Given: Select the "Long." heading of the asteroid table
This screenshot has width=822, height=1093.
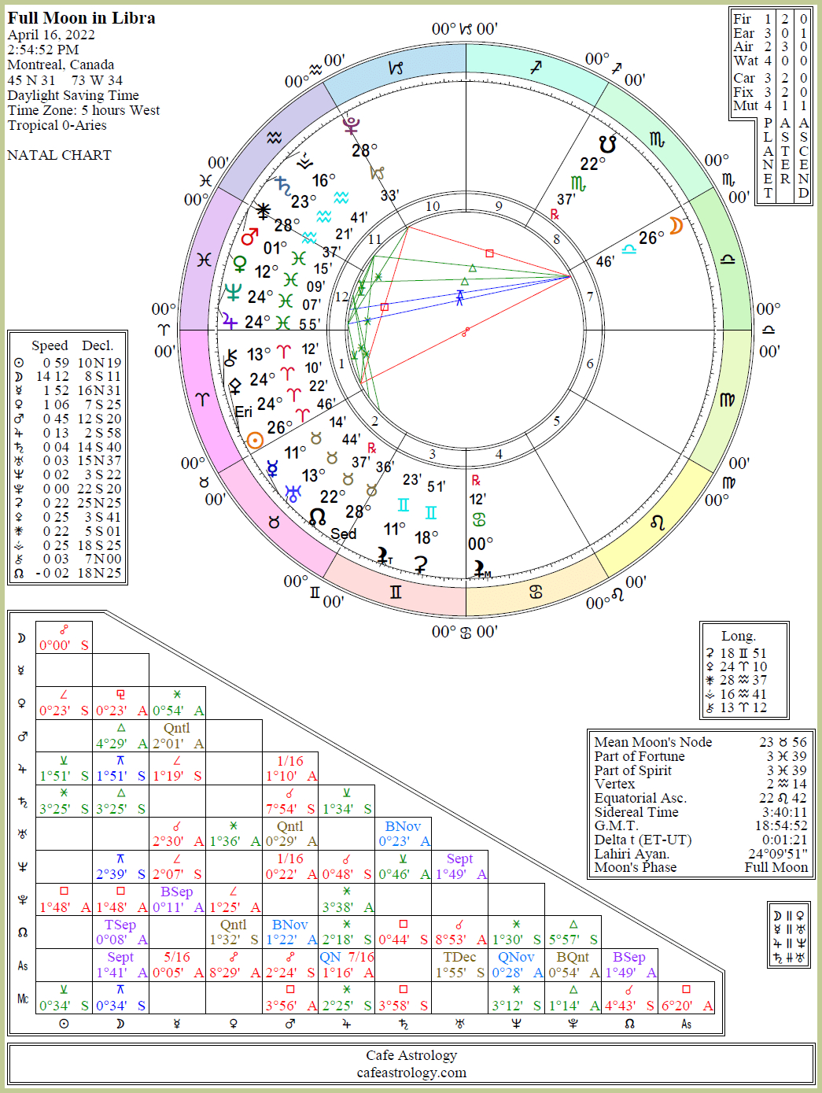Looking at the screenshot, I should coord(739,636).
